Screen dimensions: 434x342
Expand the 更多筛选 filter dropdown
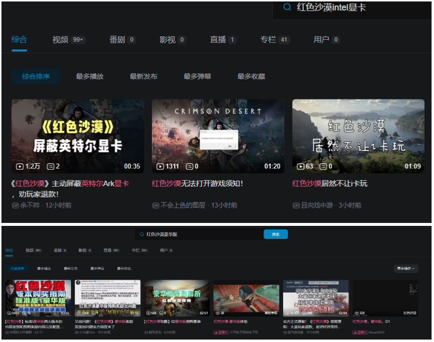406,269
